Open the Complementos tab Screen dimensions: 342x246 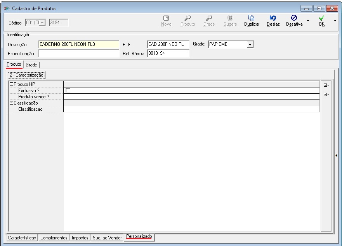[54, 238]
